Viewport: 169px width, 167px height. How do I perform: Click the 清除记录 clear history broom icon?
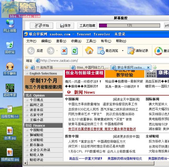click(131, 50)
